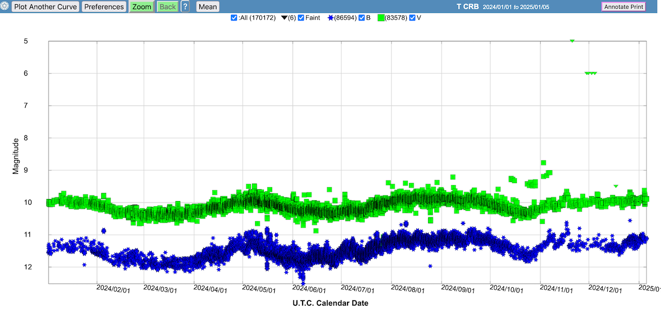Open help via the question mark icon
Screen dimensions: 661x313
pyautogui.click(x=185, y=7)
